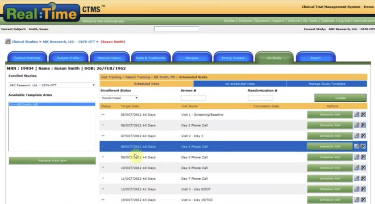Viewport: 375px width, 204px height.
Task: Delete the Day 2 Phone Call row
Action: pos(363,125)
